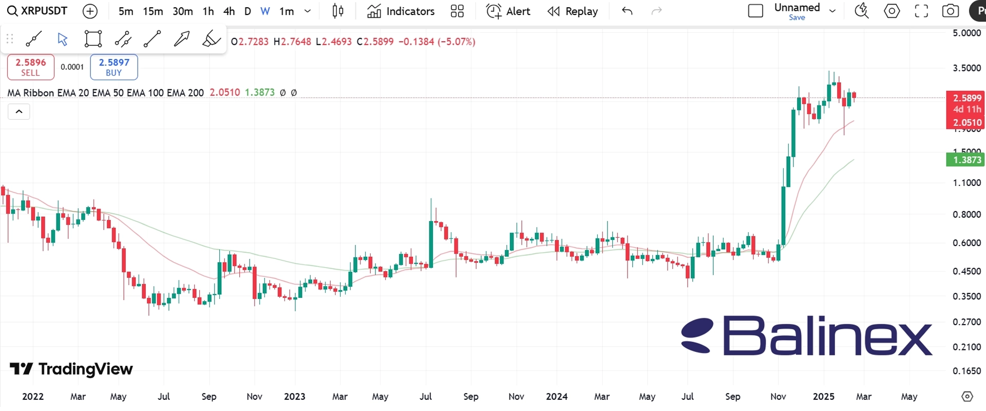
Task: Select the 30m timeframe
Action: click(x=183, y=11)
